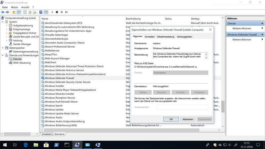This screenshot has height=149, width=265.
Task: Select Ereignisanzeige in the tree
Action: 22,29
